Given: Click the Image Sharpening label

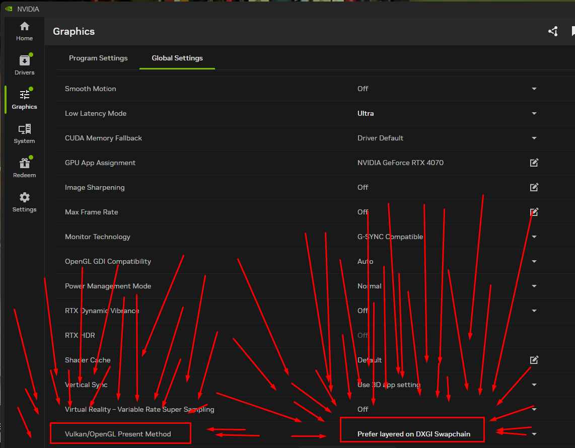Looking at the screenshot, I should tap(95, 187).
